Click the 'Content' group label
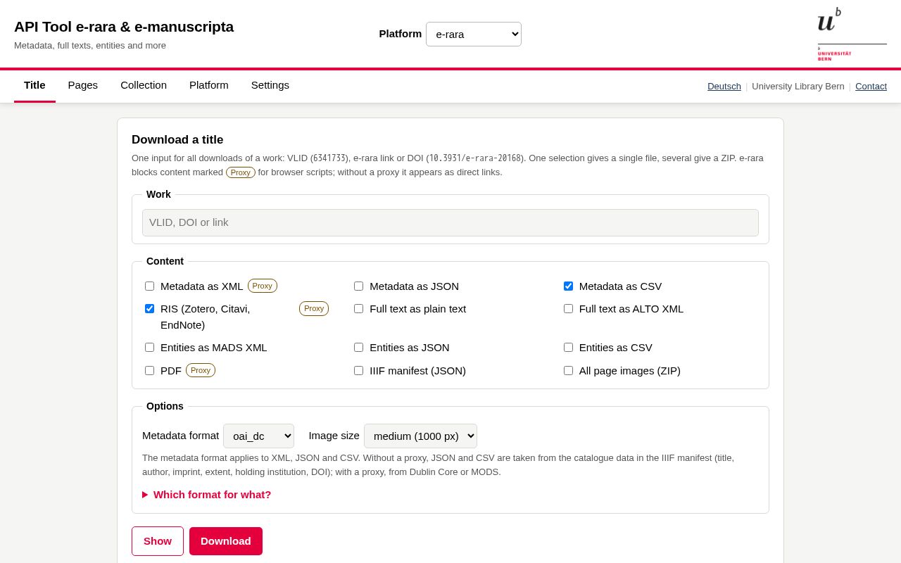The width and height of the screenshot is (901, 563). point(165,261)
